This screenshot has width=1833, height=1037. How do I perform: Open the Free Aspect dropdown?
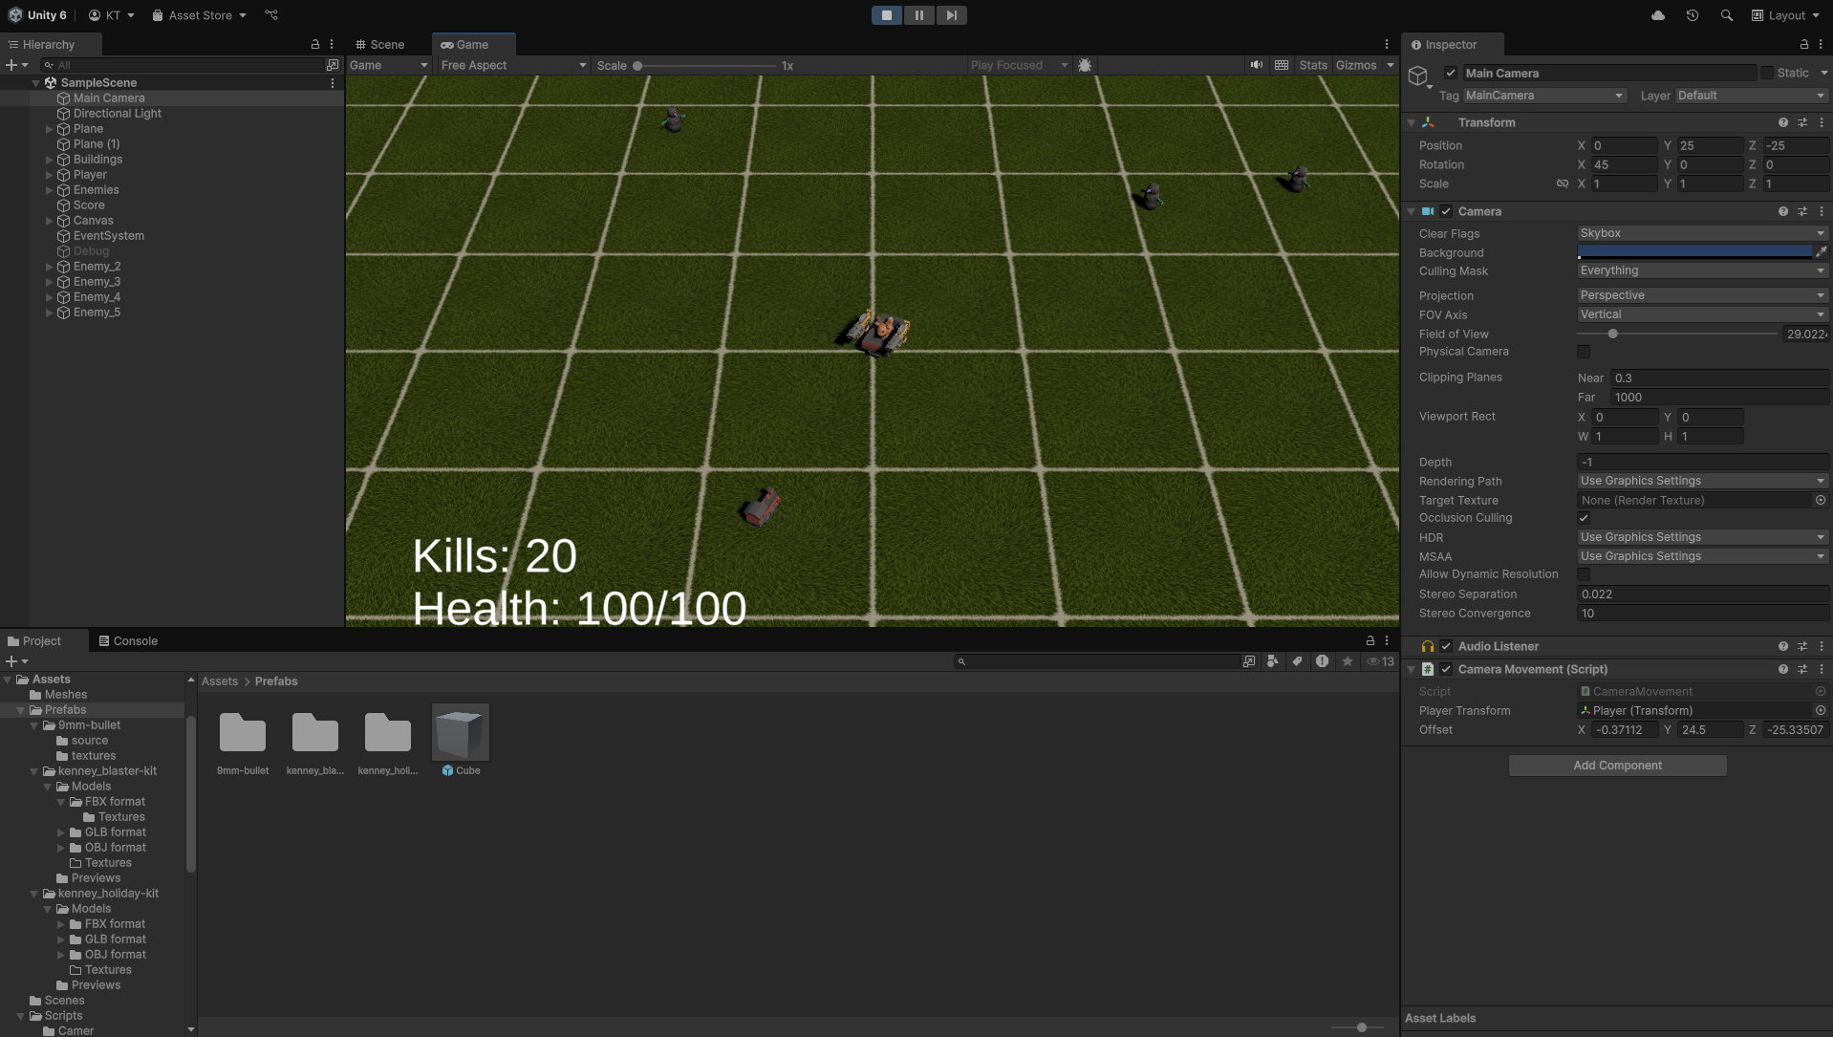coord(512,65)
